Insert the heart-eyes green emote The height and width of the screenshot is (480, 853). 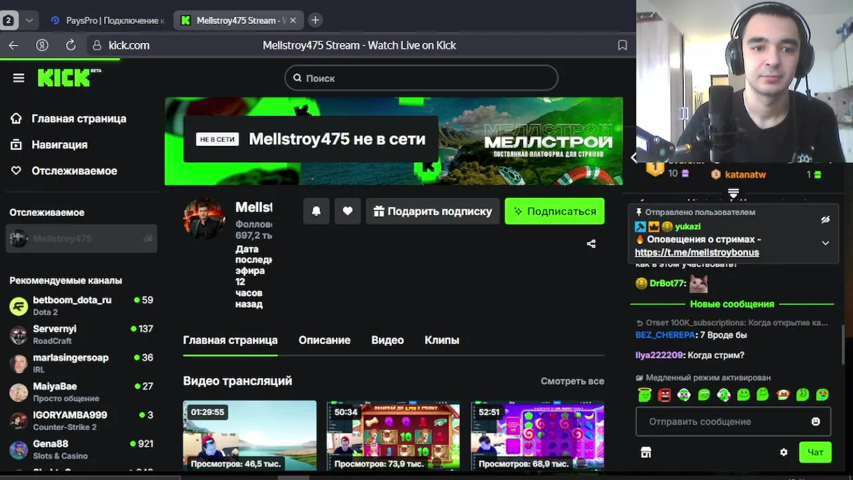tap(822, 395)
